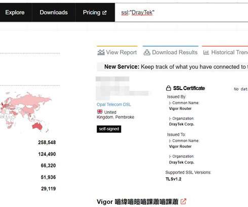The width and height of the screenshot is (248, 207).
Task: Open the Historical Trend tab
Action: point(225,52)
